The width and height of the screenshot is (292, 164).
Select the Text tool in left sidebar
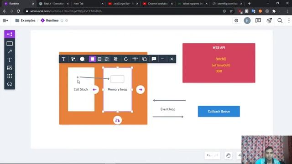point(10,60)
